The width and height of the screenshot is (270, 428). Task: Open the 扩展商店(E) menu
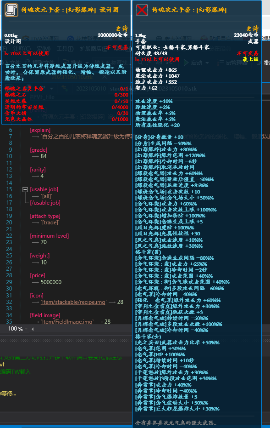pos(94,49)
